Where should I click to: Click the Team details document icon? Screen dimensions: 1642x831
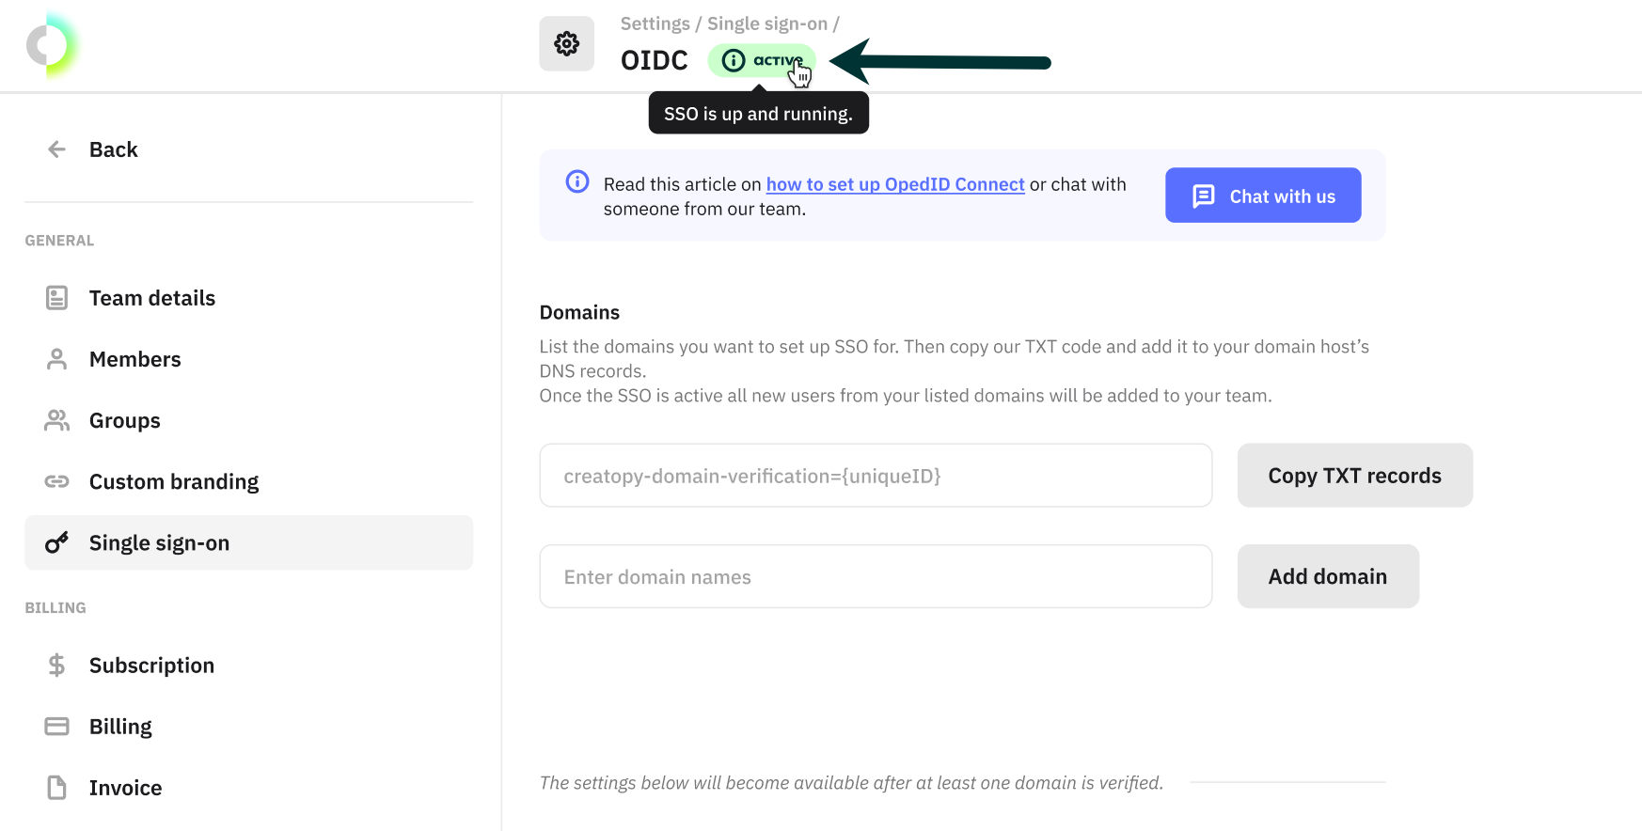tap(56, 298)
